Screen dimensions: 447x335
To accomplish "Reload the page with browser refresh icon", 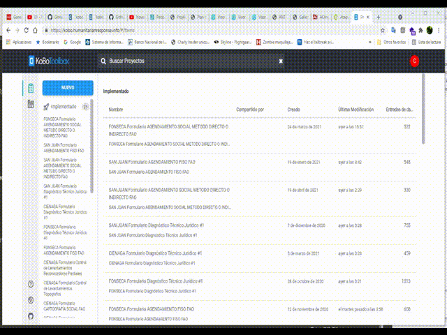I will (x=27, y=30).
